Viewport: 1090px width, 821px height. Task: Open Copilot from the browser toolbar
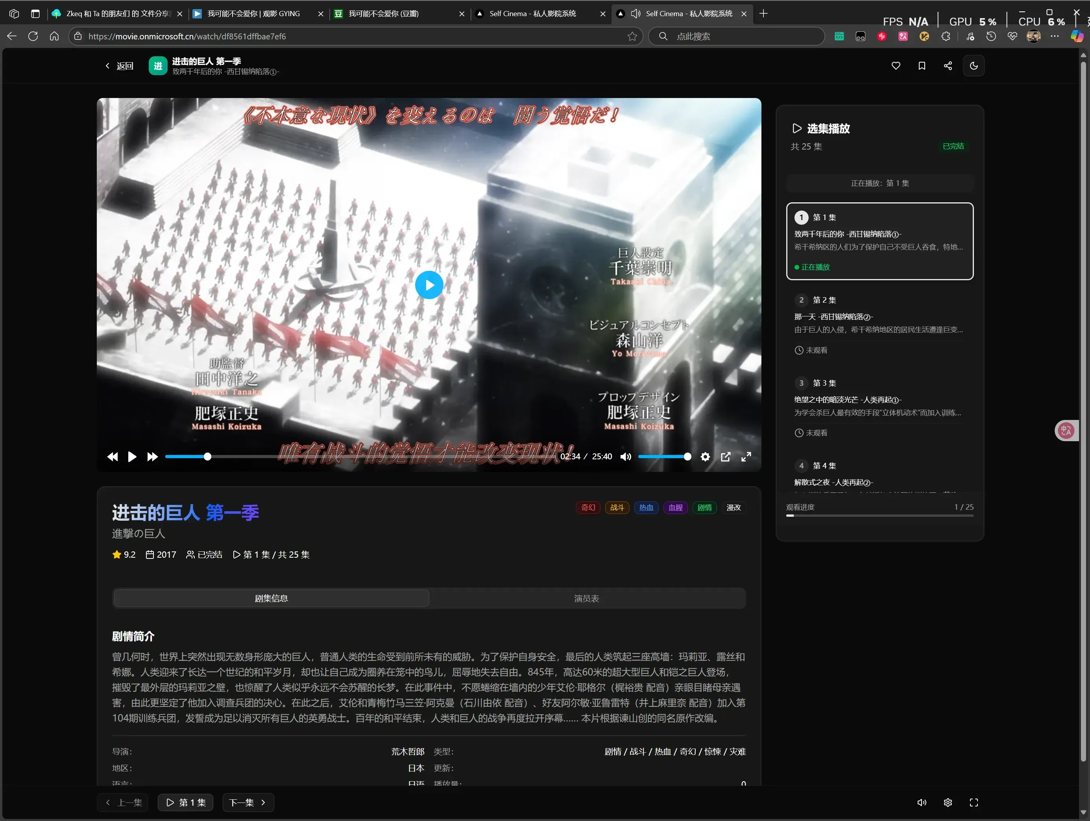point(1077,36)
